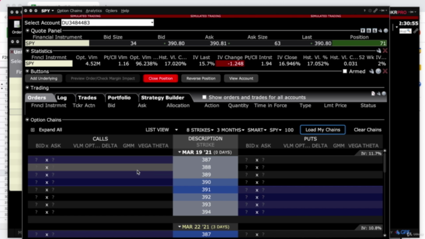
Task: Click the scrollbar down arrow of option chain
Action: click(x=384, y=236)
